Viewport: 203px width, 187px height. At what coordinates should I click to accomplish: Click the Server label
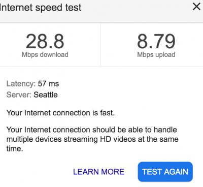19,95
